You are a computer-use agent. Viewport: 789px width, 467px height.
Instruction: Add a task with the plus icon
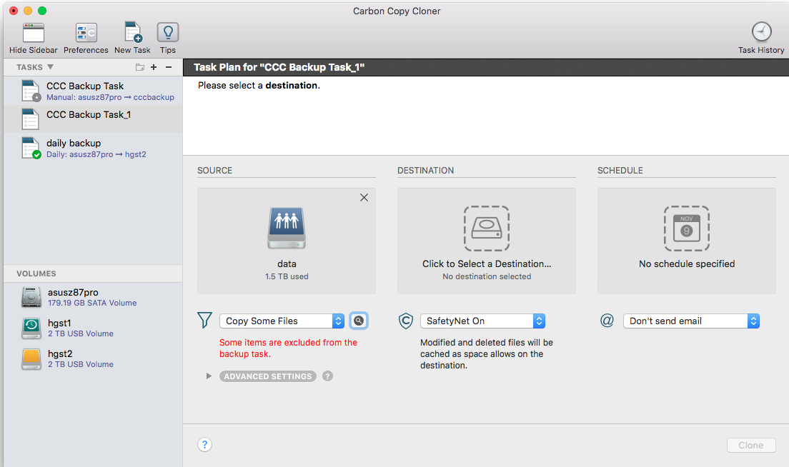tap(154, 67)
